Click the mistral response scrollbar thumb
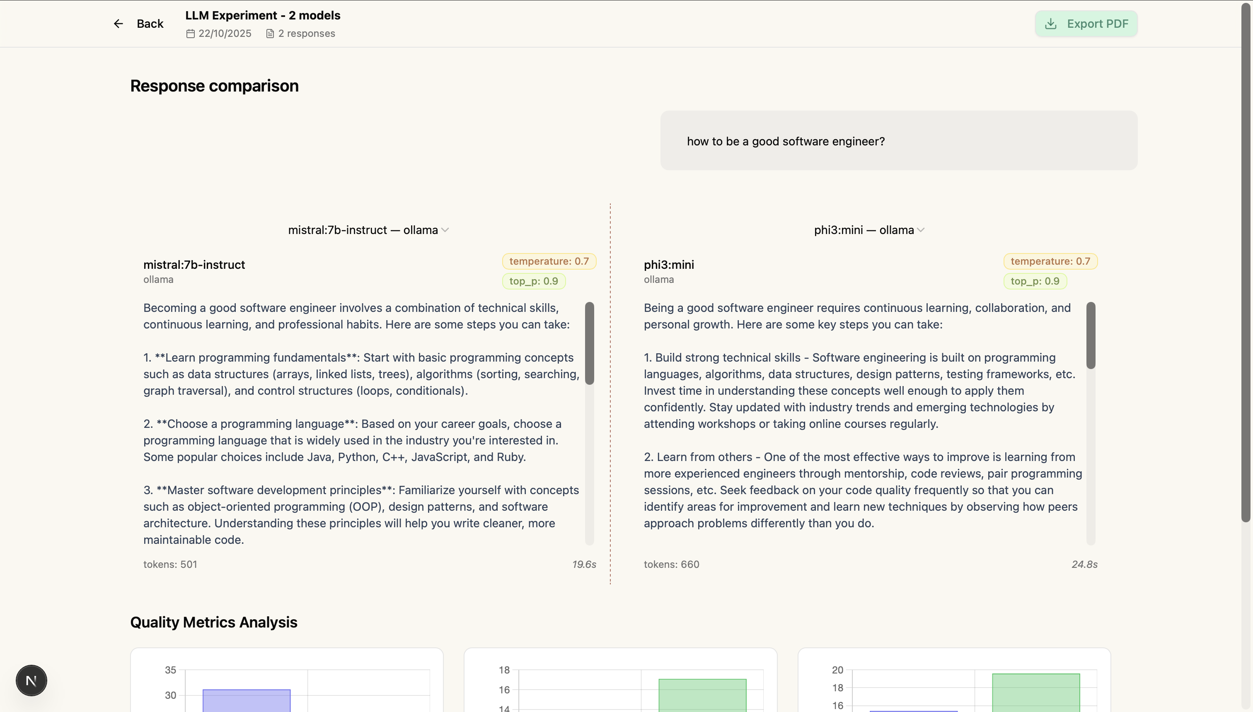This screenshot has height=712, width=1253. (589, 343)
